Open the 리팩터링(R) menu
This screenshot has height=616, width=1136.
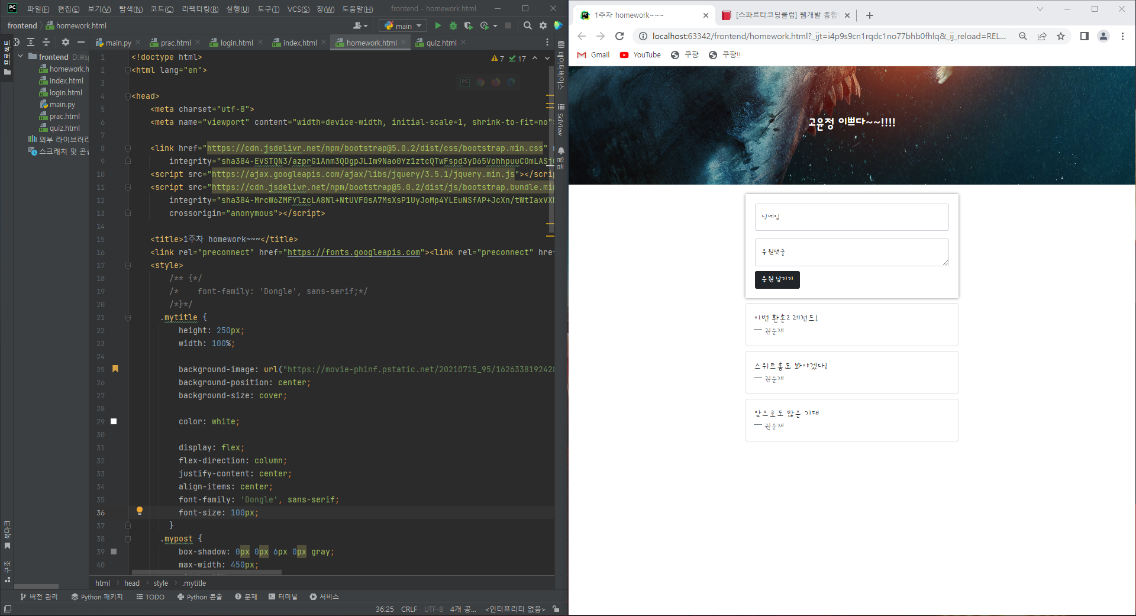(200, 9)
